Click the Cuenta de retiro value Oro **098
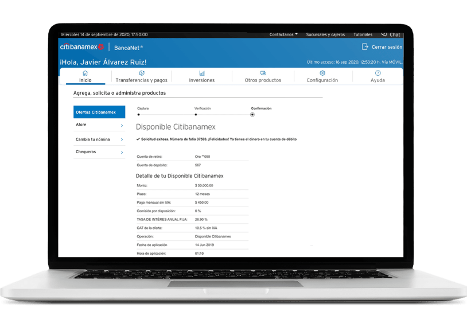467x327 pixels. click(203, 157)
